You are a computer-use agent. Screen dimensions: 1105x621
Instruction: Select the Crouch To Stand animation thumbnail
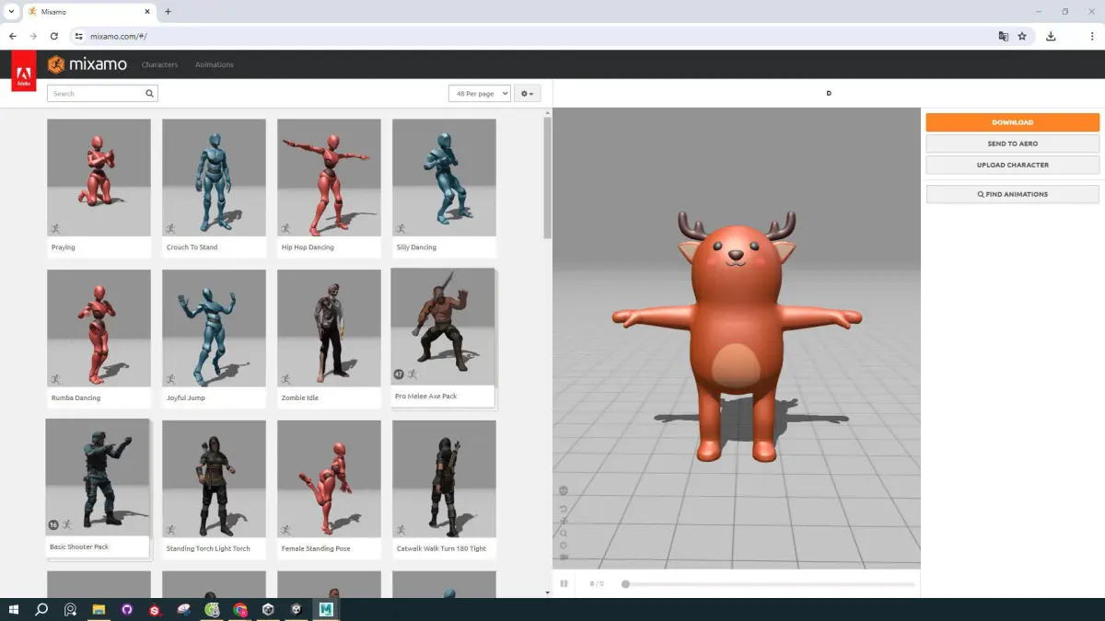[214, 178]
